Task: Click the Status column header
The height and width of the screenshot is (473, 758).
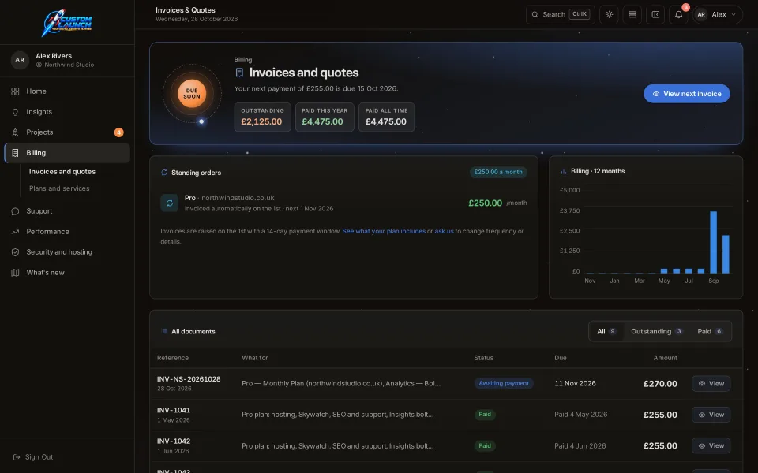Action: [x=483, y=358]
